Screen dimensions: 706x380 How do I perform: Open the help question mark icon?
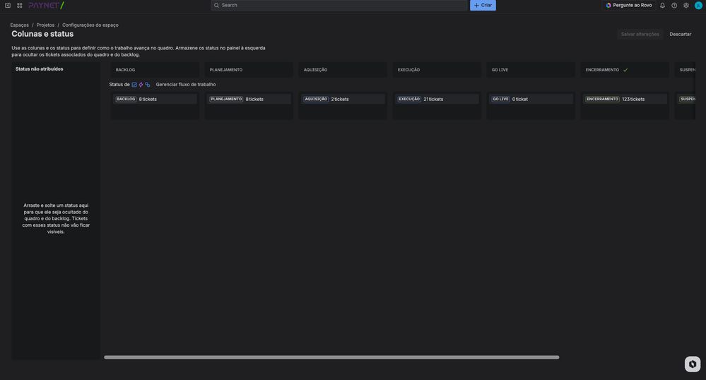674,6
